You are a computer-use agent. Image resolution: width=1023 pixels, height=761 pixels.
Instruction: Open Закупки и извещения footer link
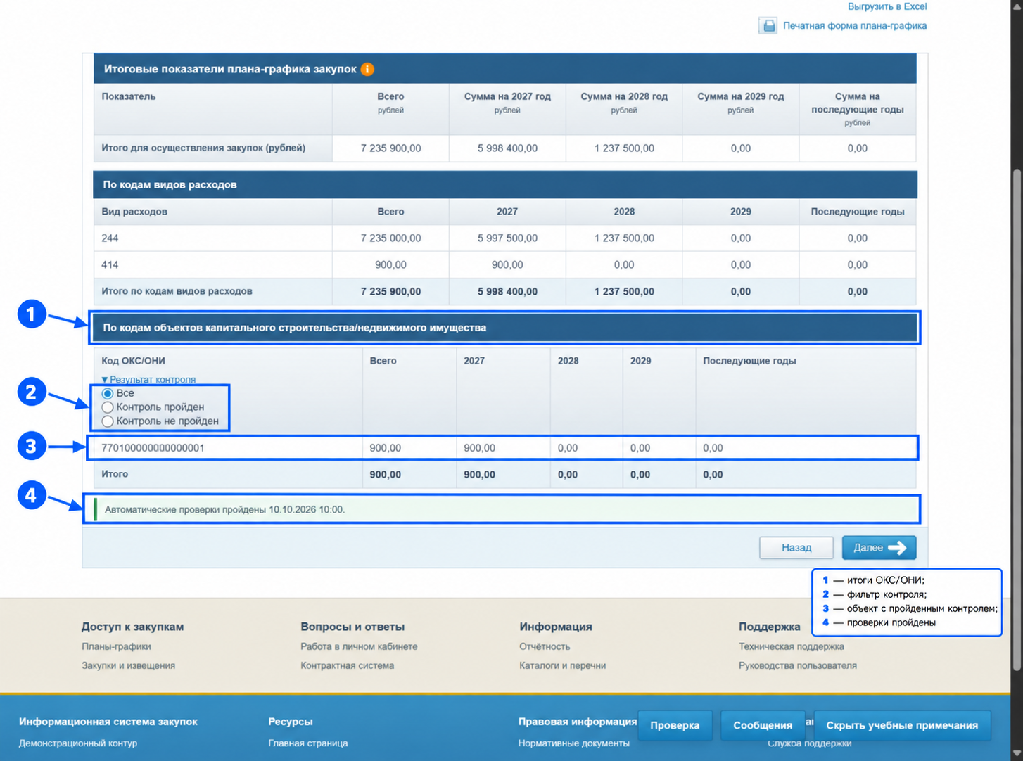pos(128,665)
